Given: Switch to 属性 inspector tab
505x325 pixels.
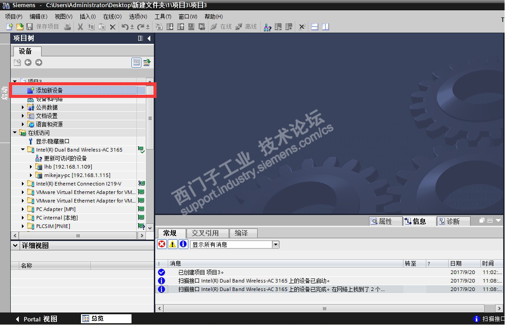Looking at the screenshot, I should coord(385,221).
